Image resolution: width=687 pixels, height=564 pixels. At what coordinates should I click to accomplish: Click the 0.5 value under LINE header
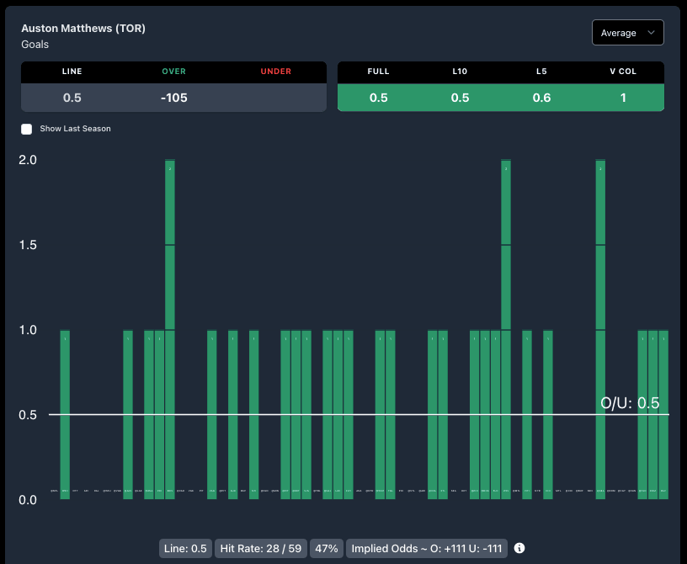tap(72, 98)
